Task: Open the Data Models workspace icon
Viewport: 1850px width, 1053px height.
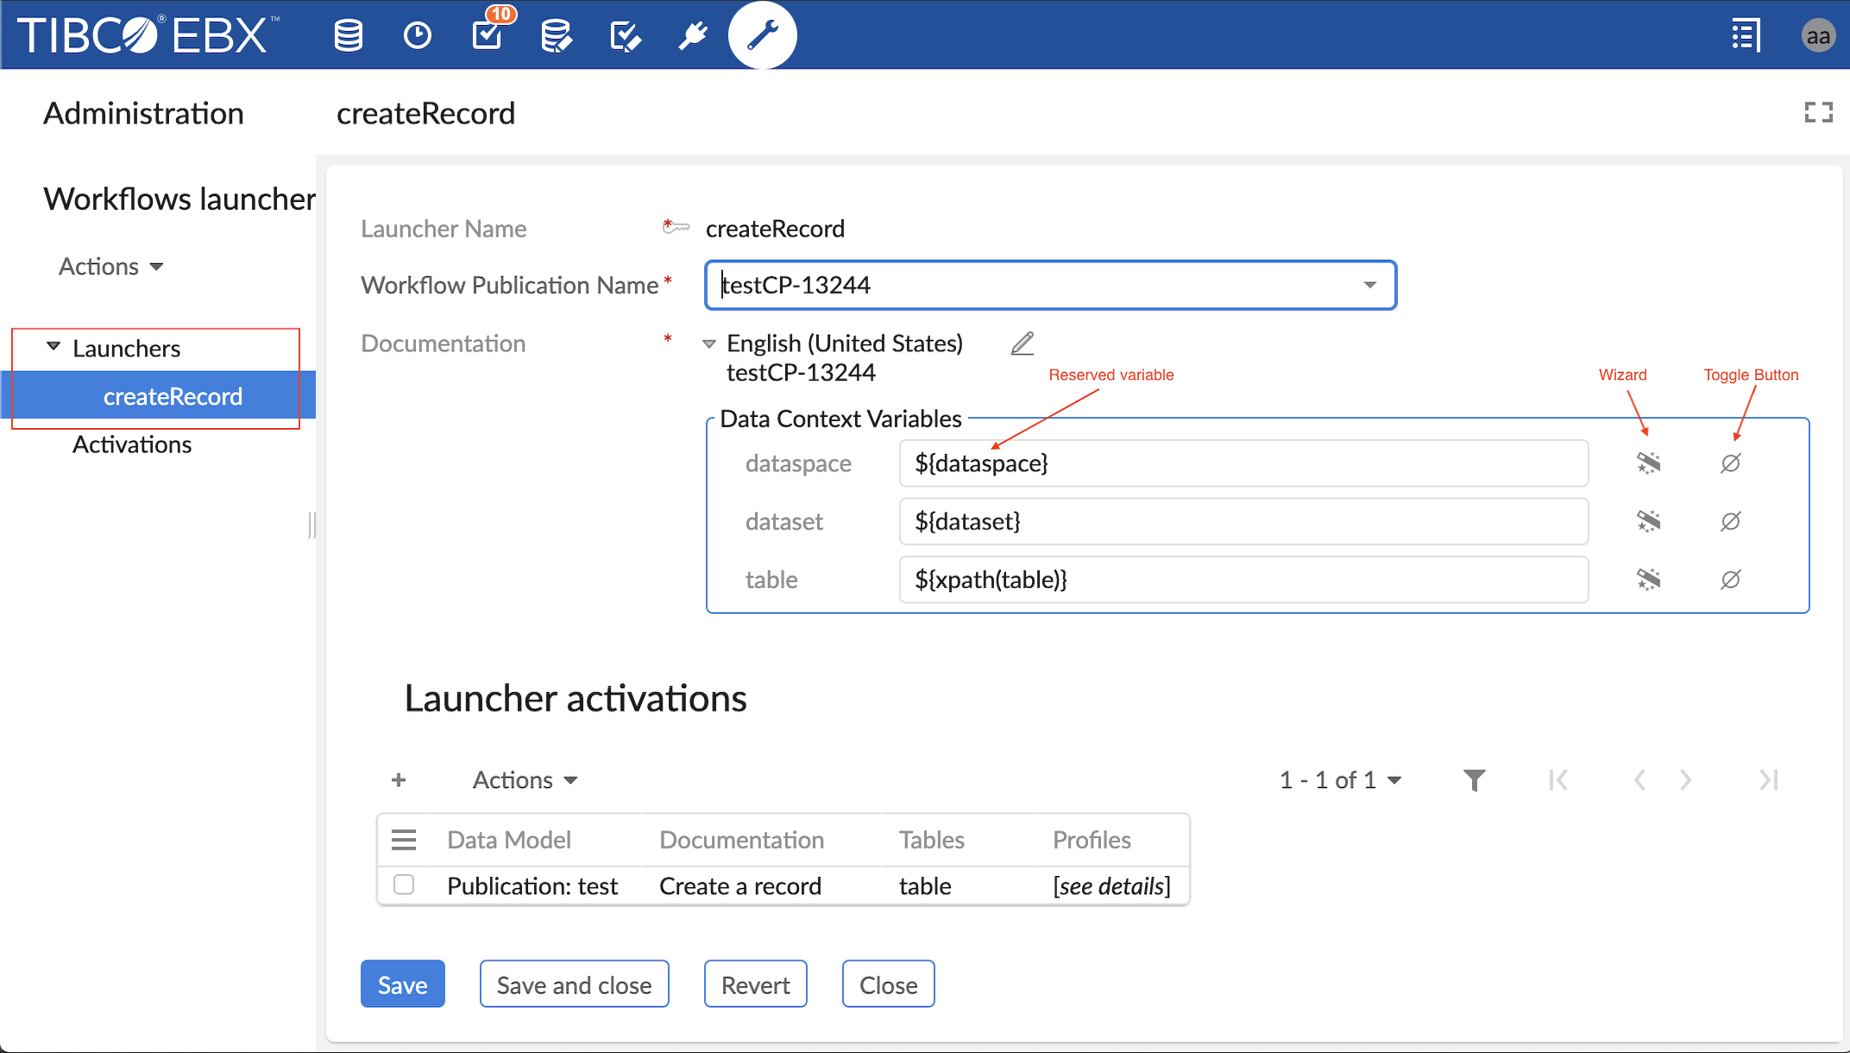Action: [557, 35]
